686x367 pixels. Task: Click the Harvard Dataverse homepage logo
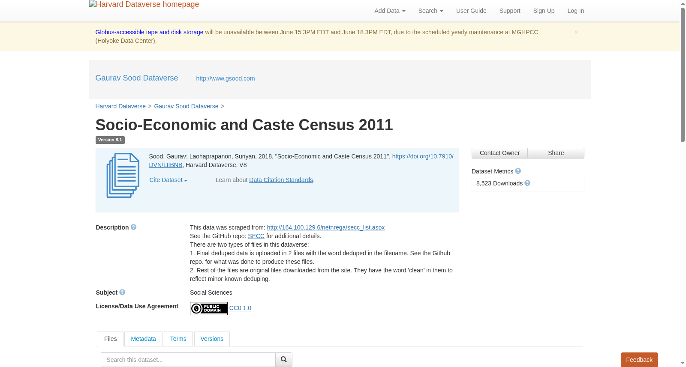pyautogui.click(x=144, y=5)
